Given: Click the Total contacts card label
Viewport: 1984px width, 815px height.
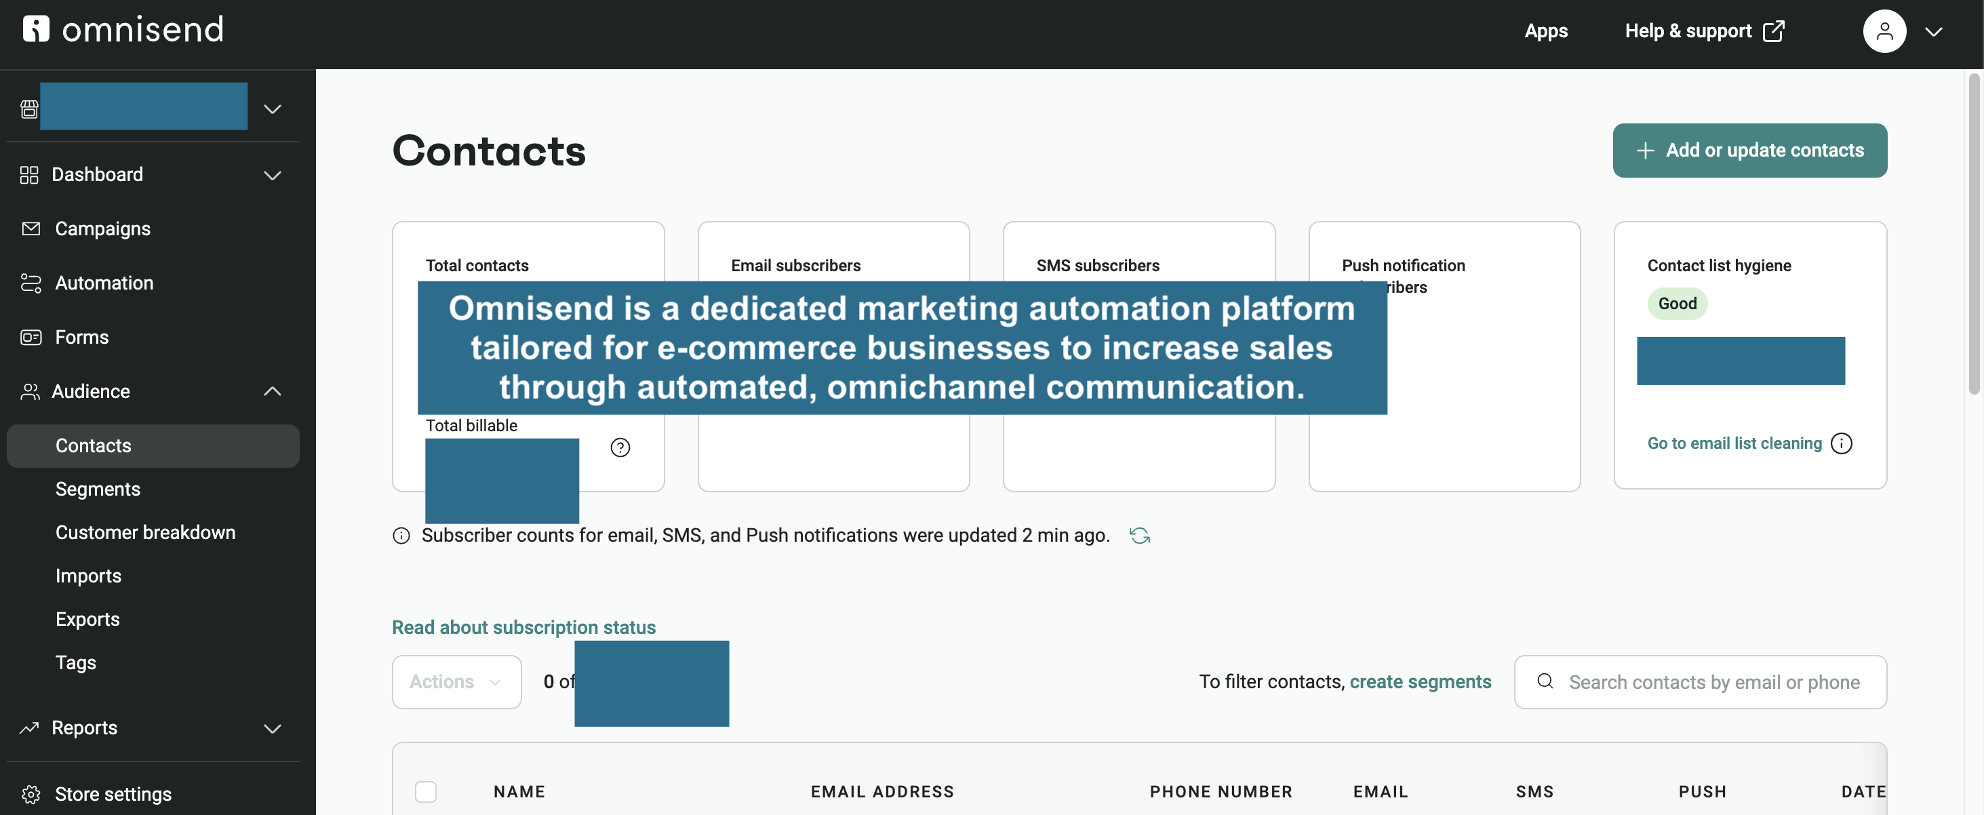Looking at the screenshot, I should (x=477, y=266).
